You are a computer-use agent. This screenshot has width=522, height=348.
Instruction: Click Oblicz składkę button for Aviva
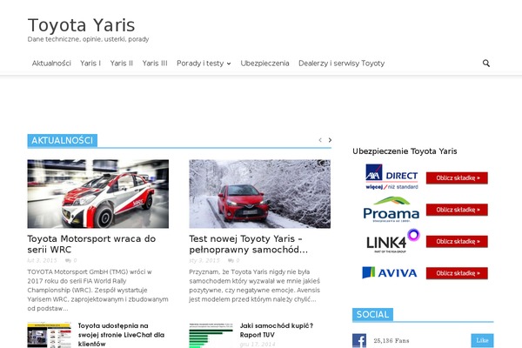coord(457,273)
